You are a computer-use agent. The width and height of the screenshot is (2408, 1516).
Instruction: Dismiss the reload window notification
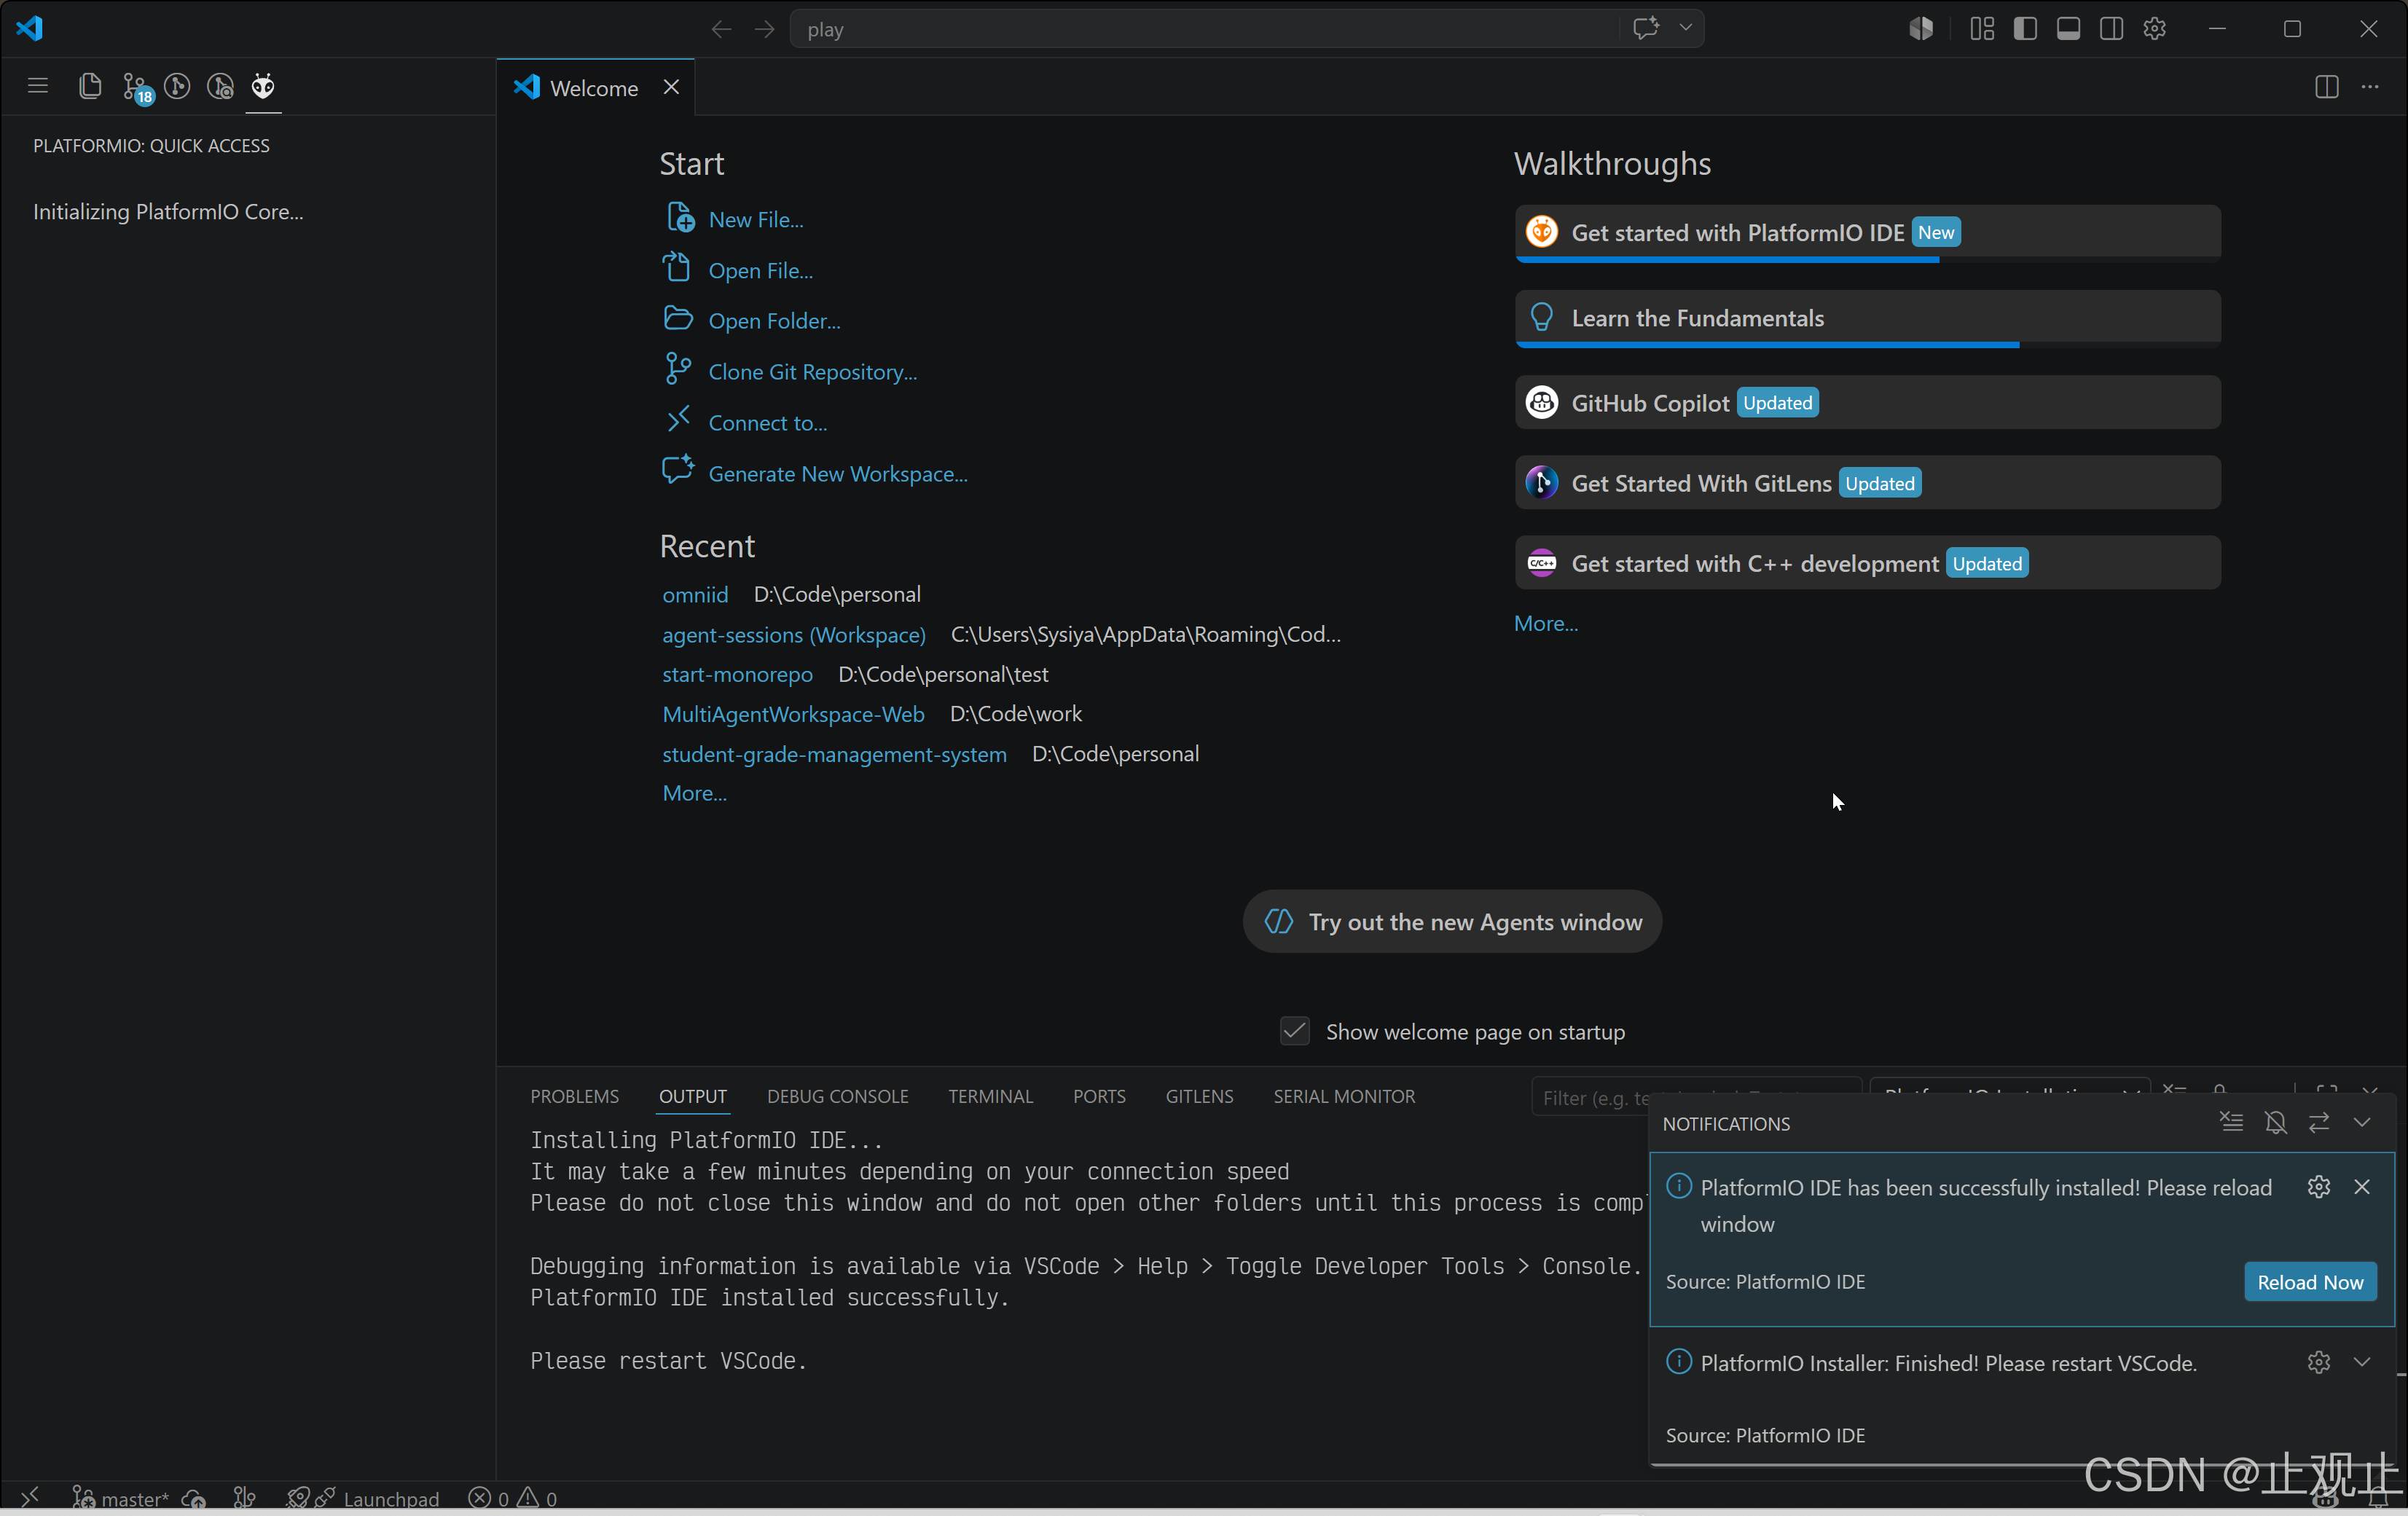(x=2362, y=1186)
